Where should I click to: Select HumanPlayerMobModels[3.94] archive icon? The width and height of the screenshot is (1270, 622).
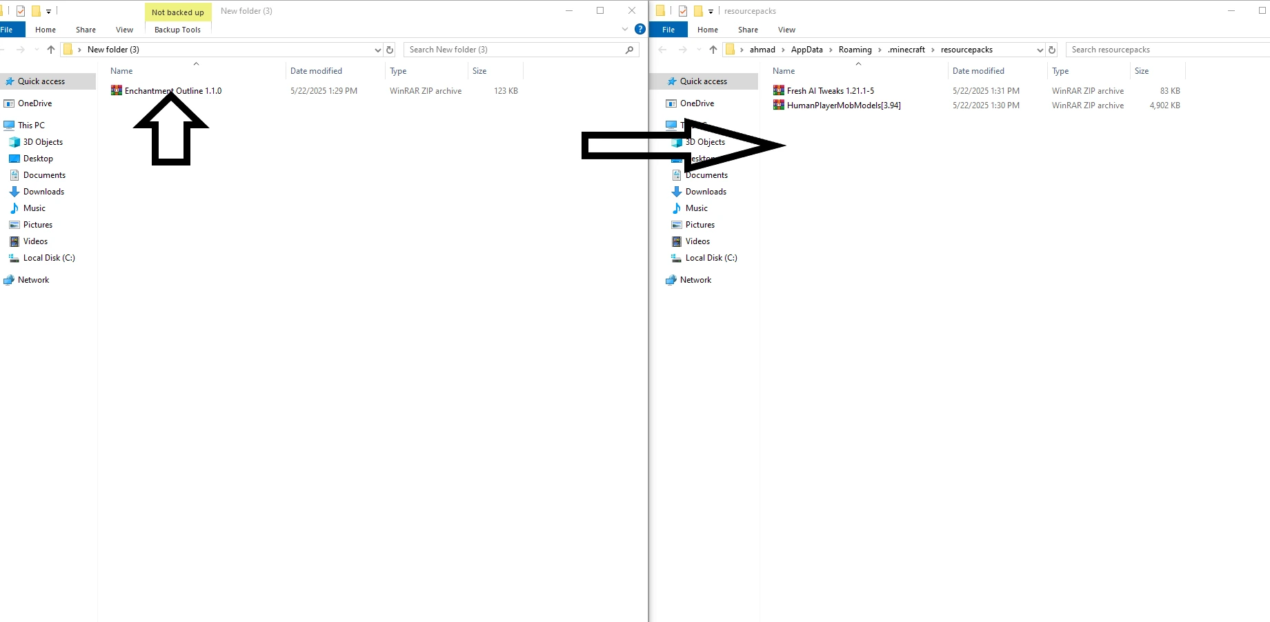779,105
